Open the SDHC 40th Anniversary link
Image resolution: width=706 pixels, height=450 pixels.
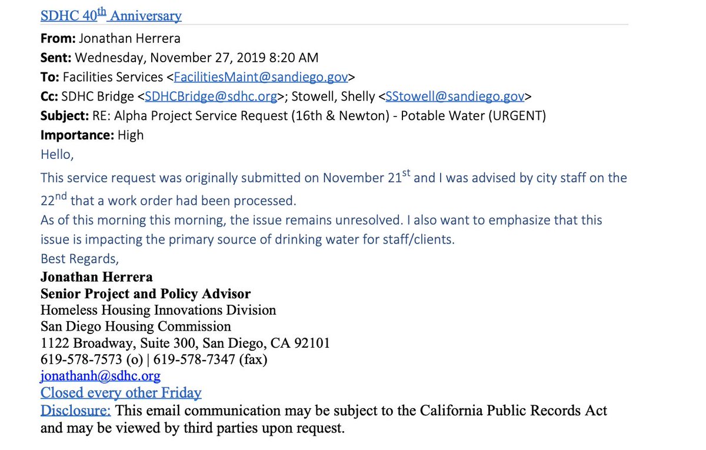coord(111,16)
